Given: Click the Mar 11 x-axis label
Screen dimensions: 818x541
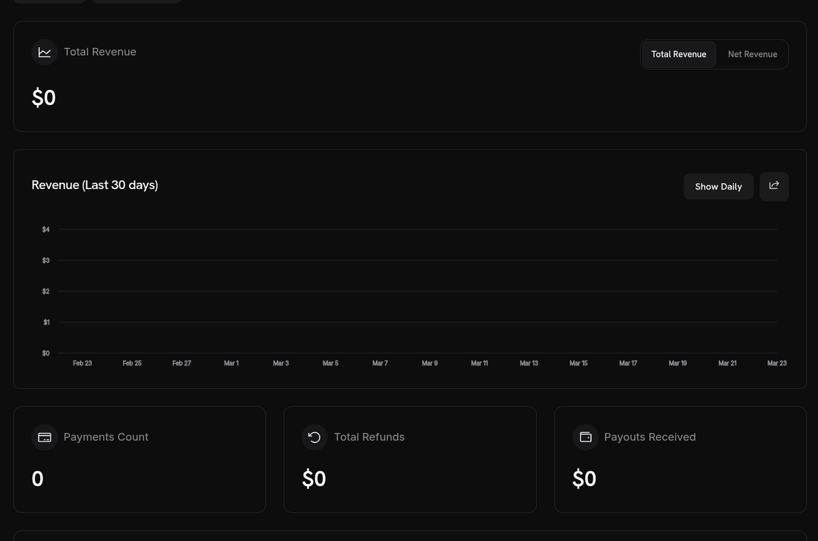Looking at the screenshot, I should click(480, 363).
